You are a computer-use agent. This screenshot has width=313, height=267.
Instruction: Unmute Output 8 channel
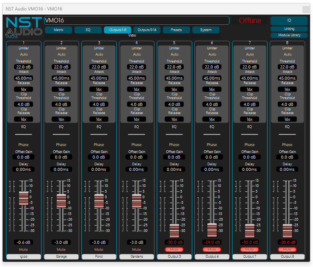click(x=287, y=249)
